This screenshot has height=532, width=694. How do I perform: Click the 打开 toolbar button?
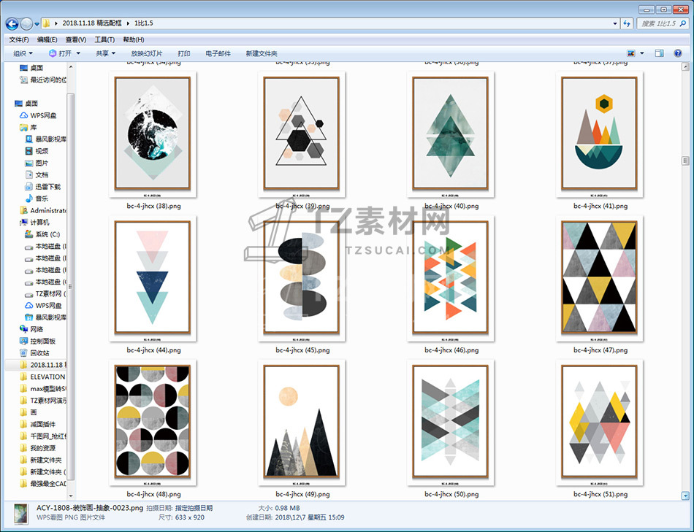click(60, 53)
